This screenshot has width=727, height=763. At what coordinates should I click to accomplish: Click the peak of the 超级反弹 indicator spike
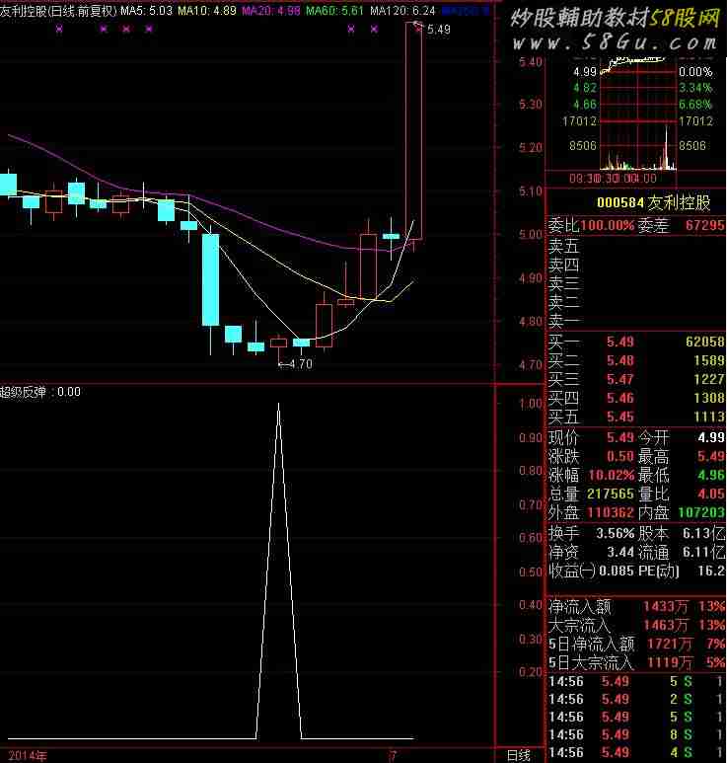tap(278, 404)
